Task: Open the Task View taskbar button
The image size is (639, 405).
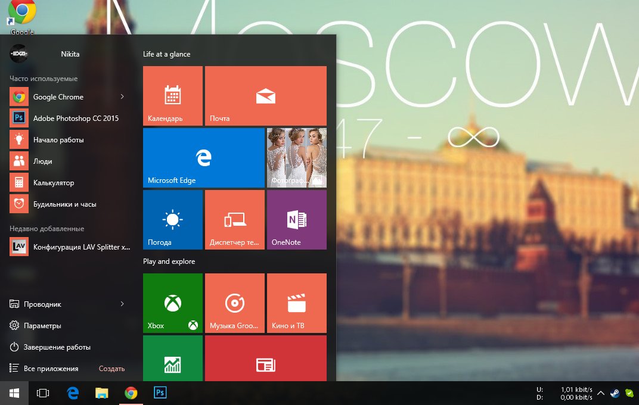Action: click(43, 393)
